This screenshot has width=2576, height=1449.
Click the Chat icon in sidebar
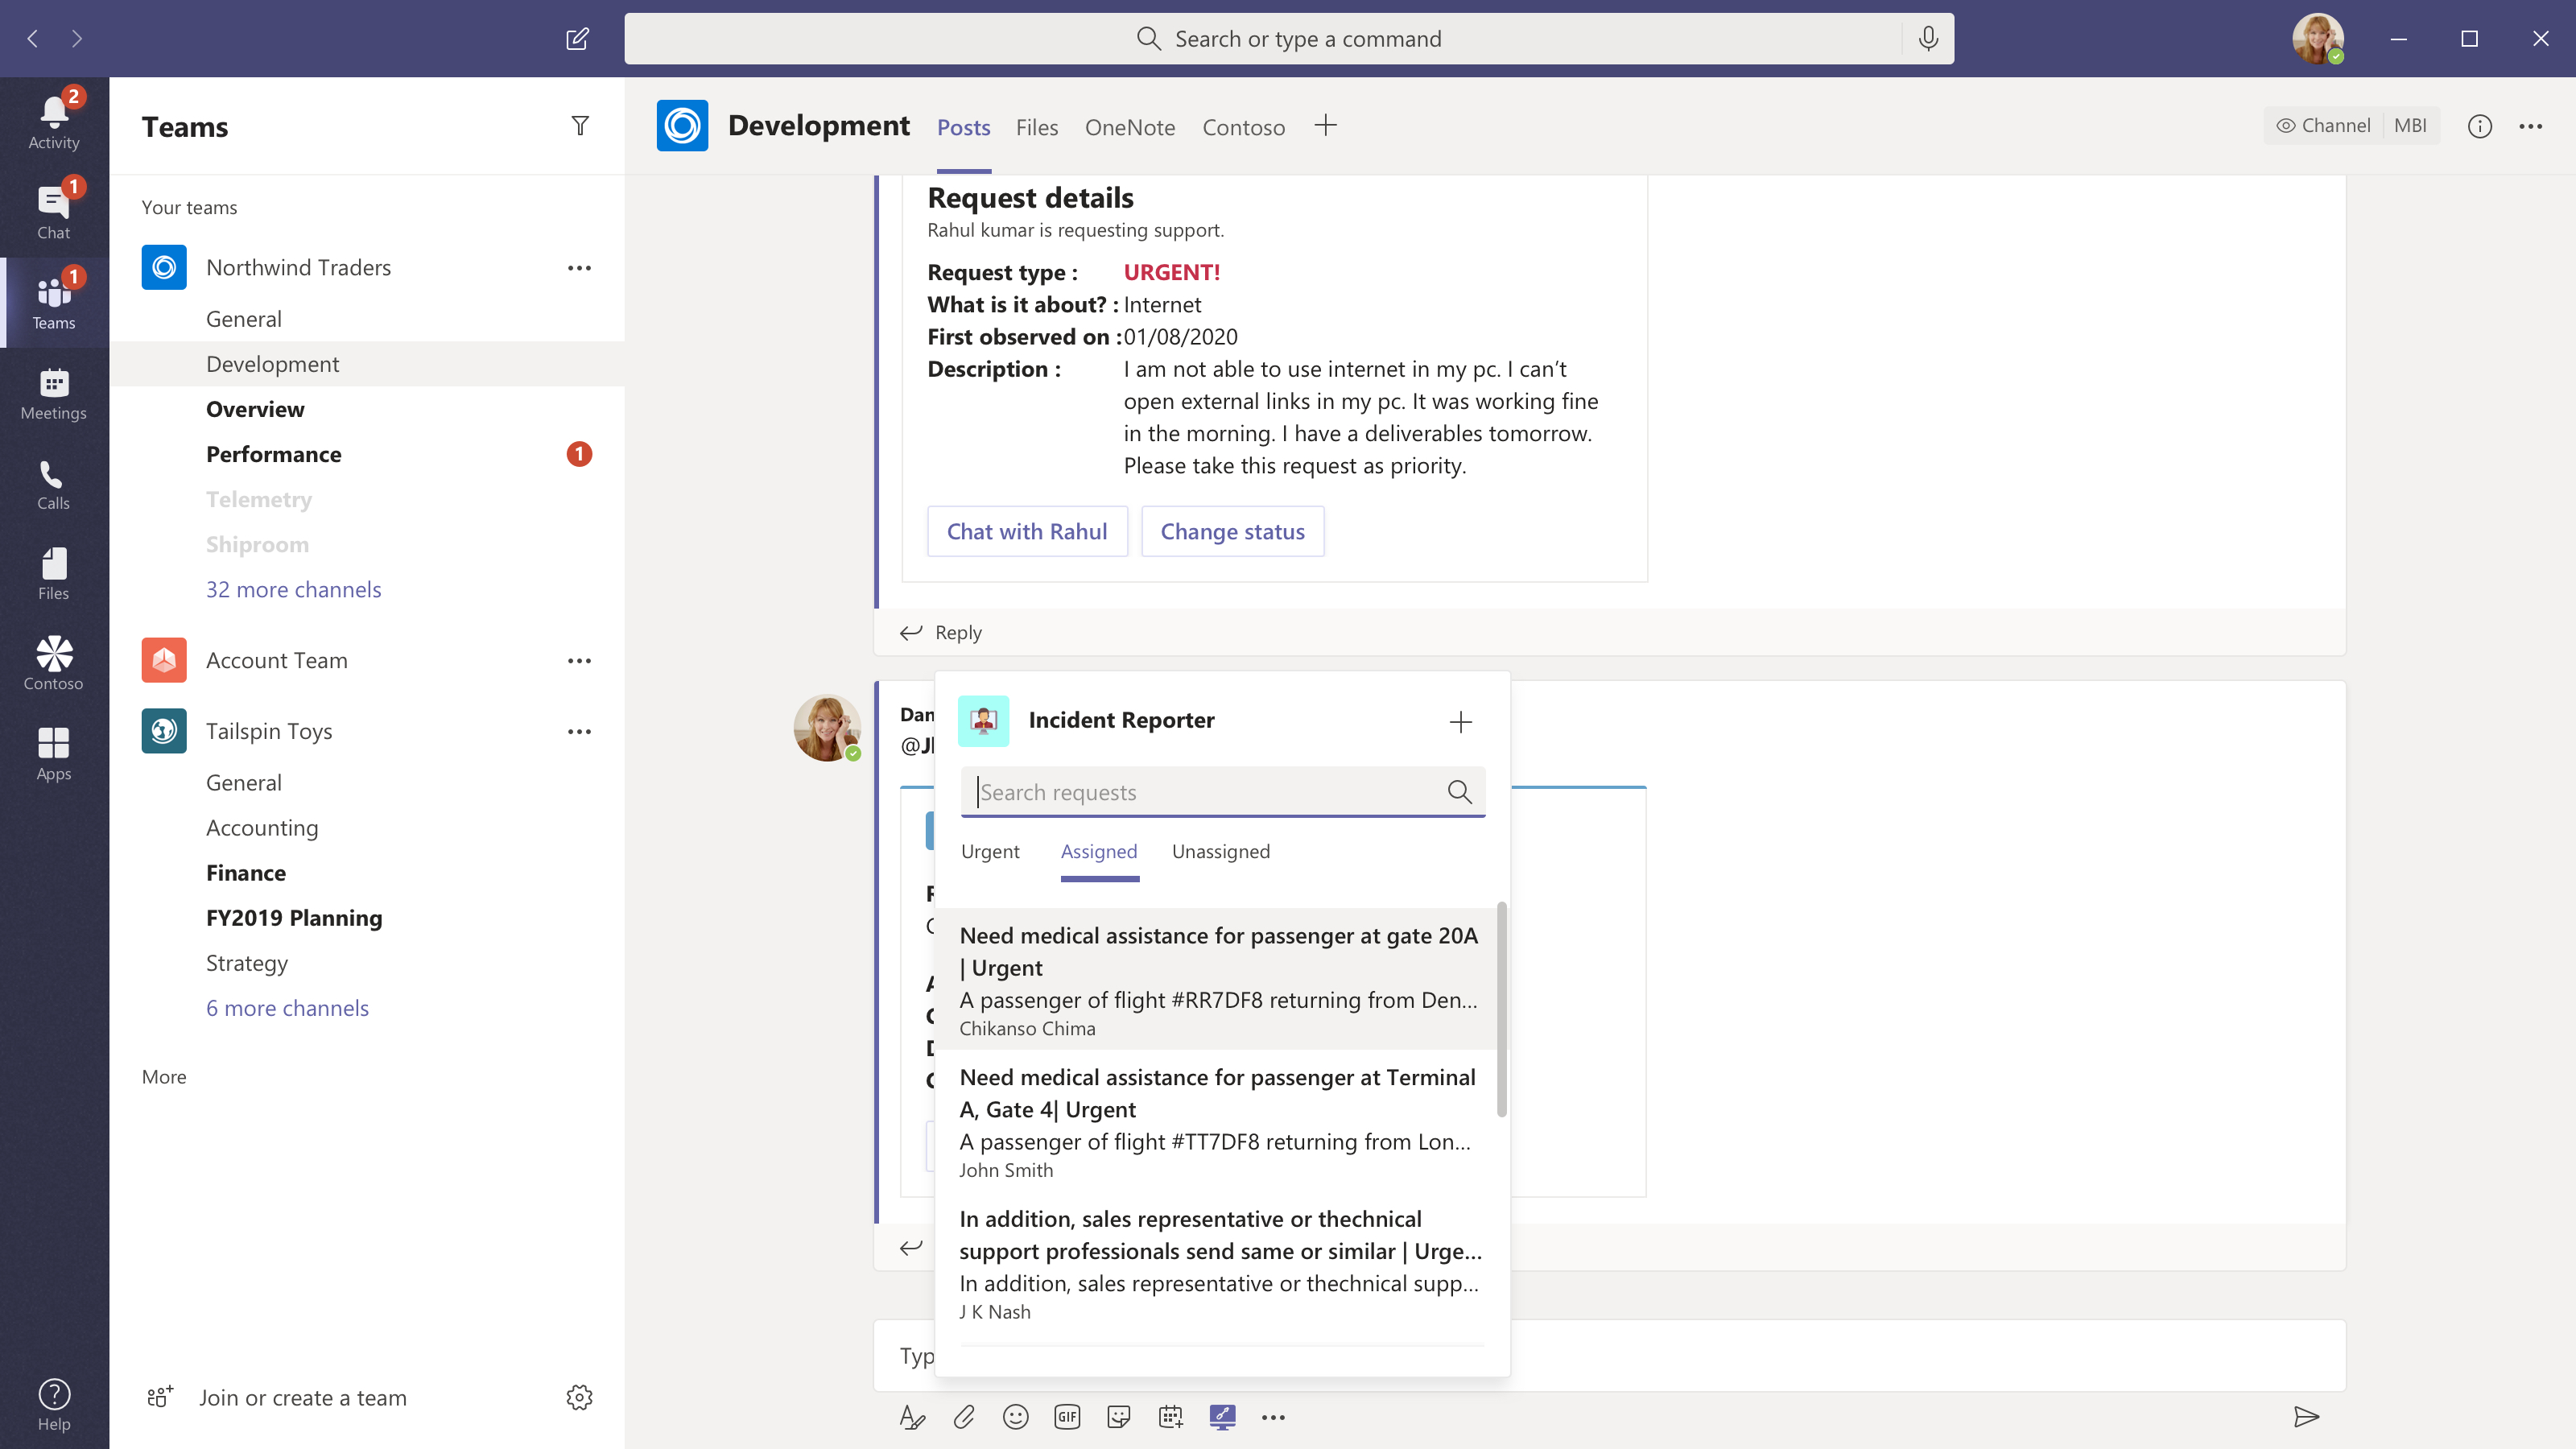(55, 205)
